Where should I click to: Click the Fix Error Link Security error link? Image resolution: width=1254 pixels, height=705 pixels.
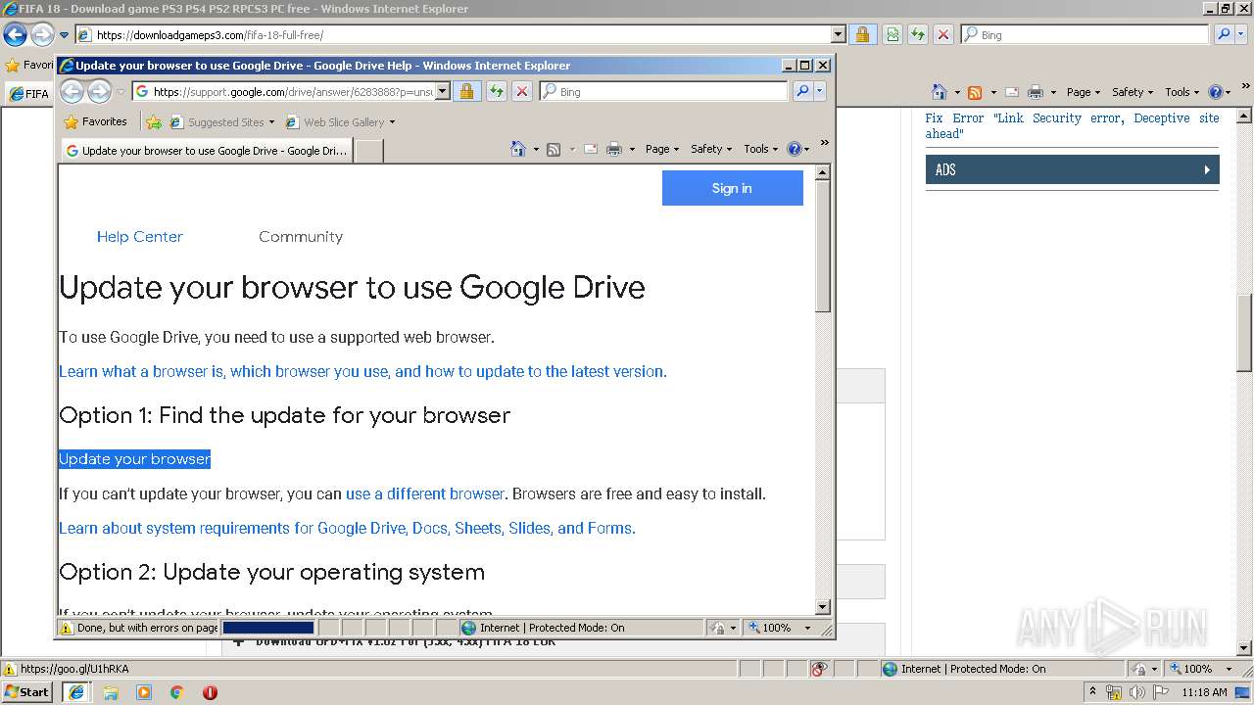click(1073, 125)
